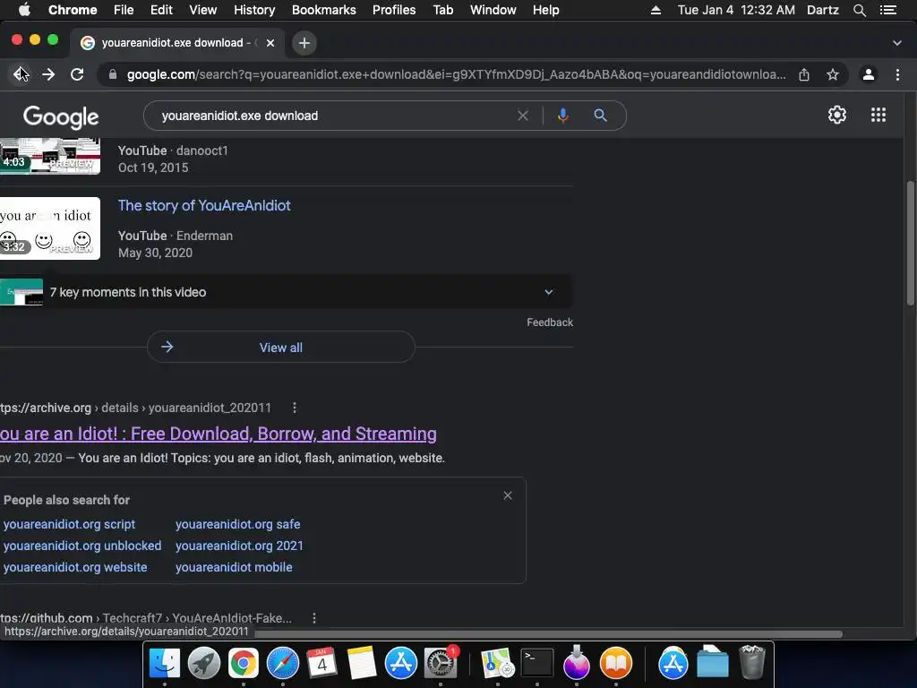This screenshot has height=688, width=917.
Task: Click the Feedback link
Action: [x=550, y=322]
